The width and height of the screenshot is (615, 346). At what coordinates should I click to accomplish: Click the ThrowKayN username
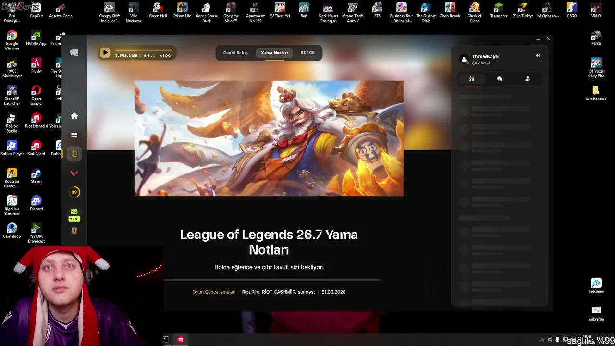[485, 56]
